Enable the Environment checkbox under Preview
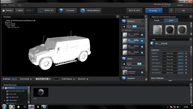Screen dimensions: 193x109 pos(31,79)
